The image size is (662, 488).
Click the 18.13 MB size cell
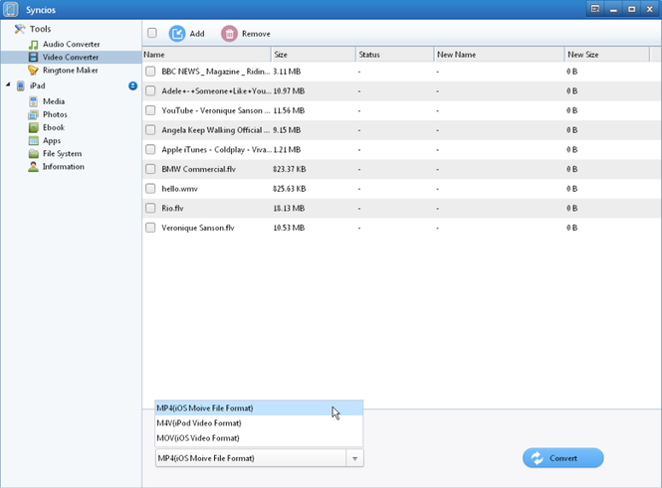289,208
